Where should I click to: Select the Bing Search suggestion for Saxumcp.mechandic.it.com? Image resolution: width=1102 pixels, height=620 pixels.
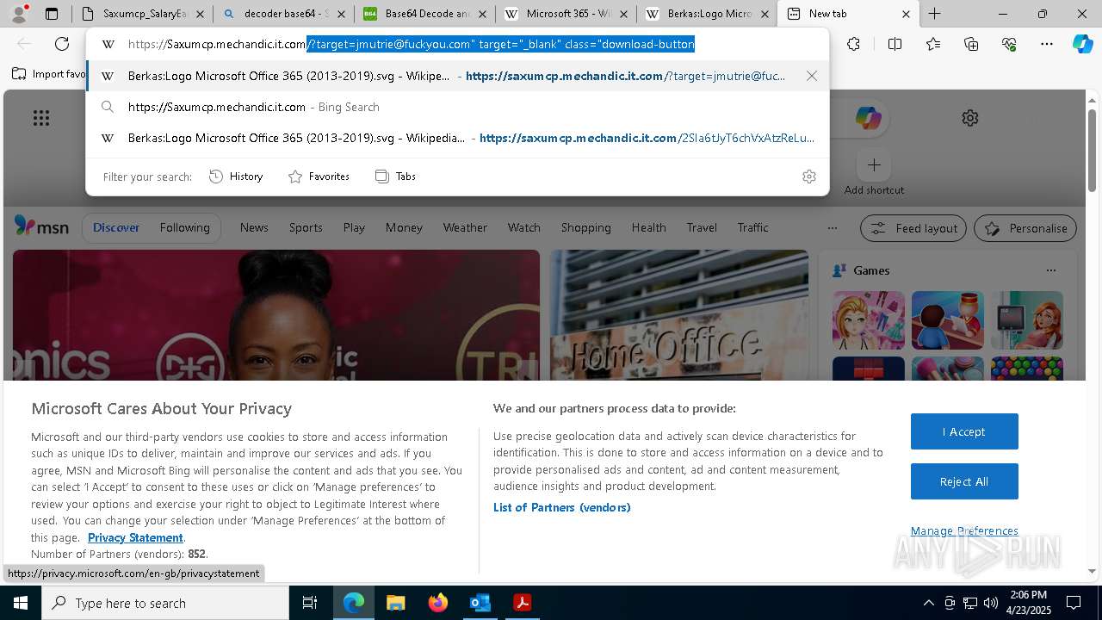(457, 107)
